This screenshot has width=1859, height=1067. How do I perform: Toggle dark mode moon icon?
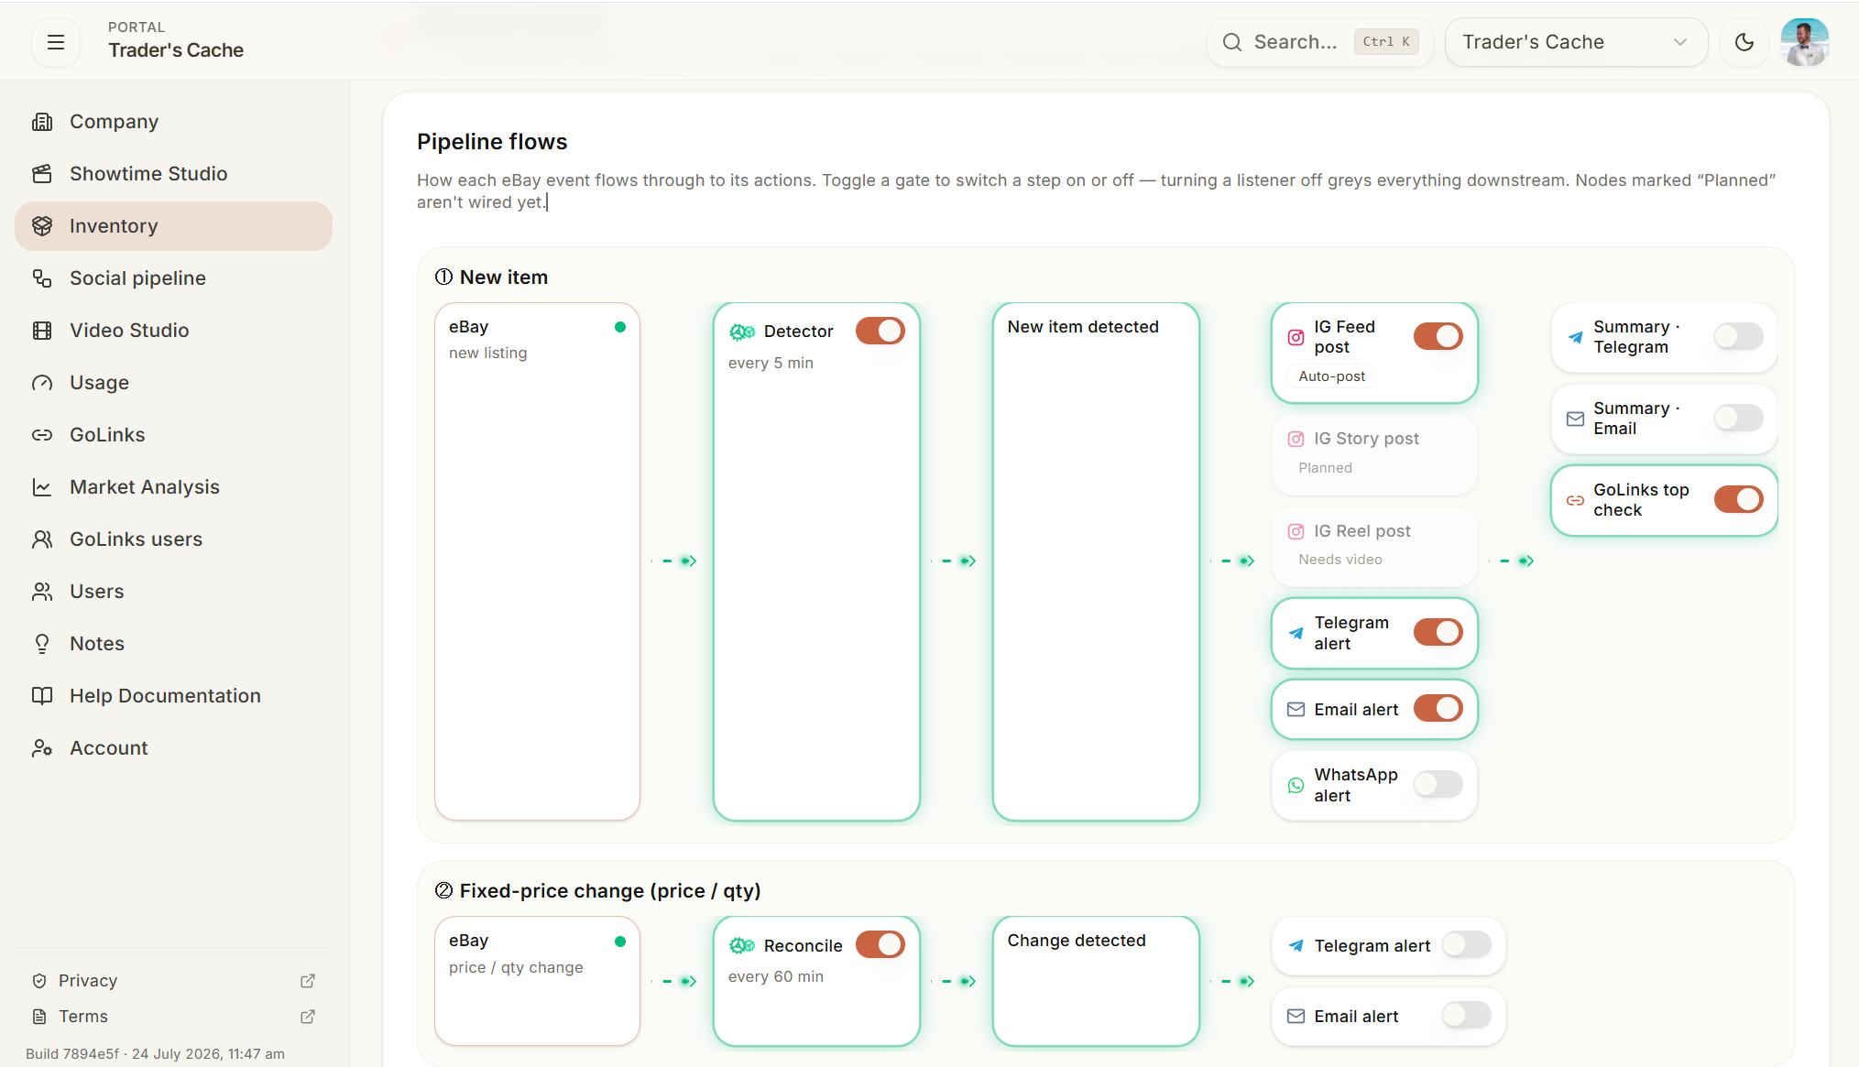click(1744, 42)
